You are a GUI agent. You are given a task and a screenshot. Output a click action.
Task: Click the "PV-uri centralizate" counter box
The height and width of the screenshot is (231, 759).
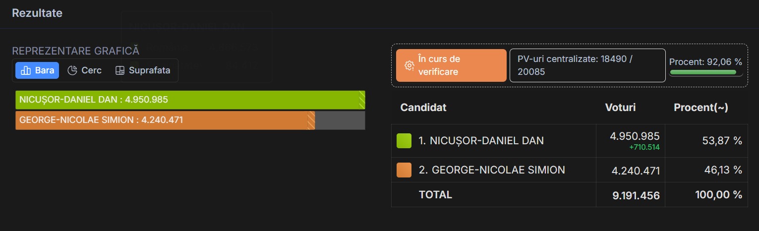[587, 65]
